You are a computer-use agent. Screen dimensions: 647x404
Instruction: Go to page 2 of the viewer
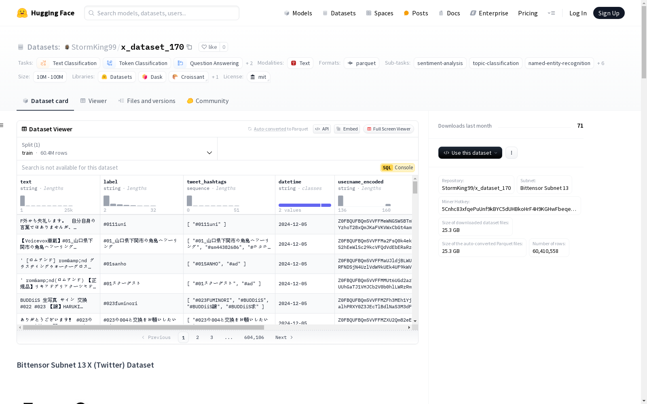[197, 337]
